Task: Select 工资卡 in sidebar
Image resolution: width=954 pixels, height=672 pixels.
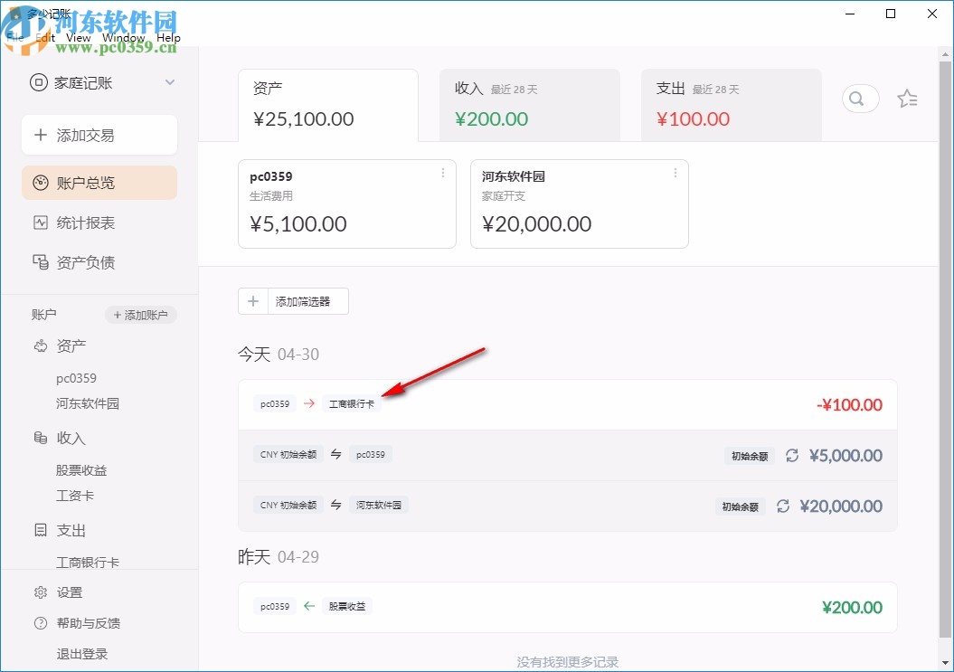Action: 75,496
